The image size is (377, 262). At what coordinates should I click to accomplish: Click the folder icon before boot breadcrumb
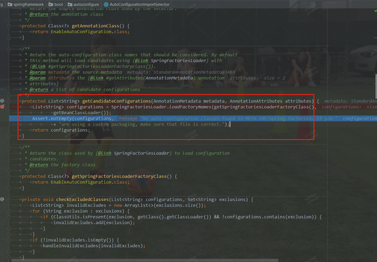(x=51, y=4)
